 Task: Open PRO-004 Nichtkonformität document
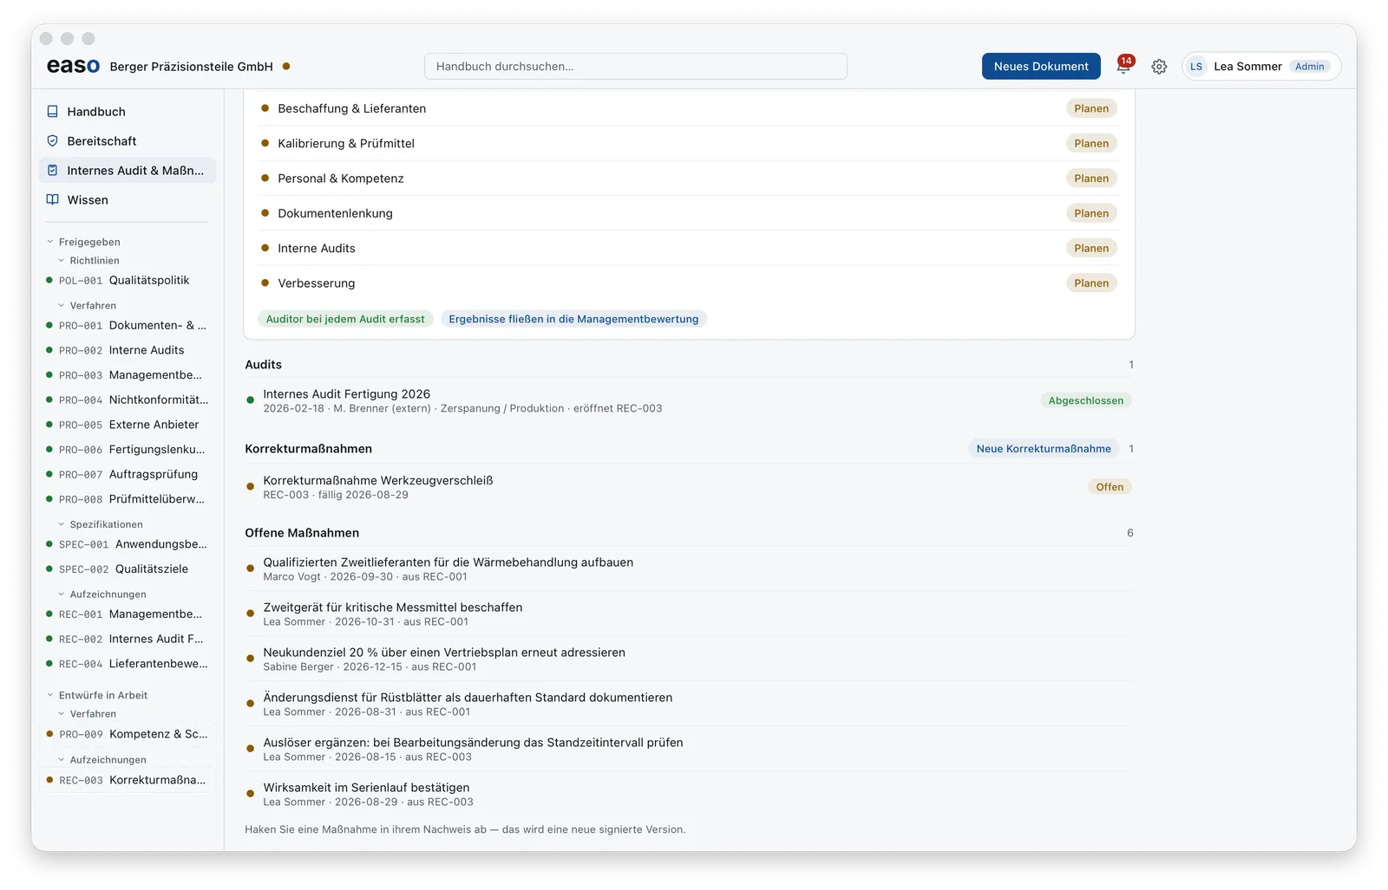128,400
